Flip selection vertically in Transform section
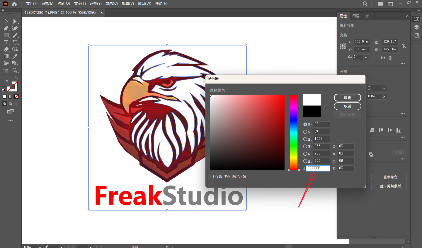This screenshot has width=422, height=248. tap(390, 57)
